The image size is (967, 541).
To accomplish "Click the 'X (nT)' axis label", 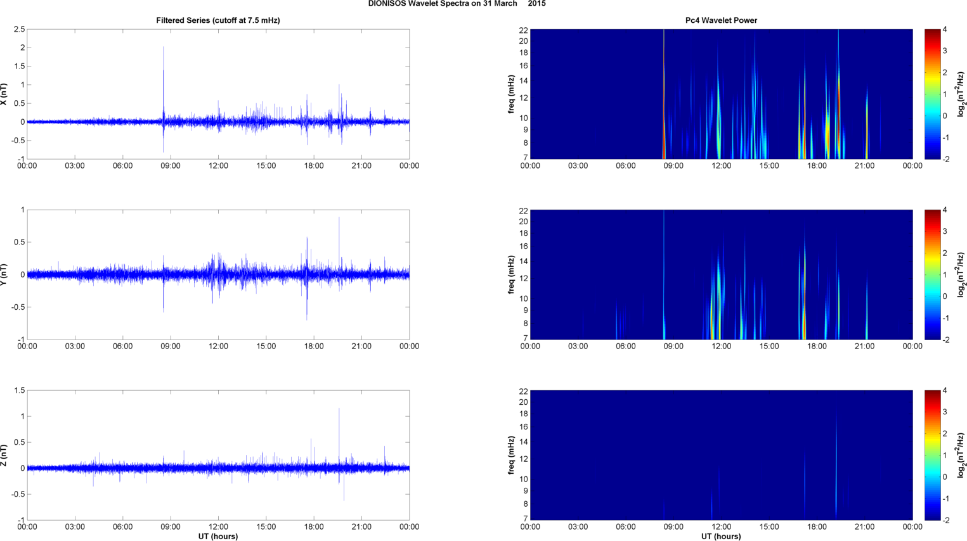I will (4, 94).
